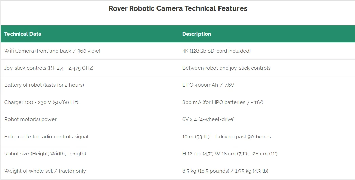This screenshot has width=355, height=180.
Task: Click the '6V x 4 (4-wheel-drive)' value
Action: (x=208, y=119)
